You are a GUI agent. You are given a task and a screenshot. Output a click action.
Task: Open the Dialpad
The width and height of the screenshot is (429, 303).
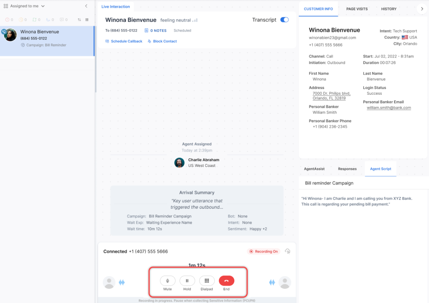point(207,281)
